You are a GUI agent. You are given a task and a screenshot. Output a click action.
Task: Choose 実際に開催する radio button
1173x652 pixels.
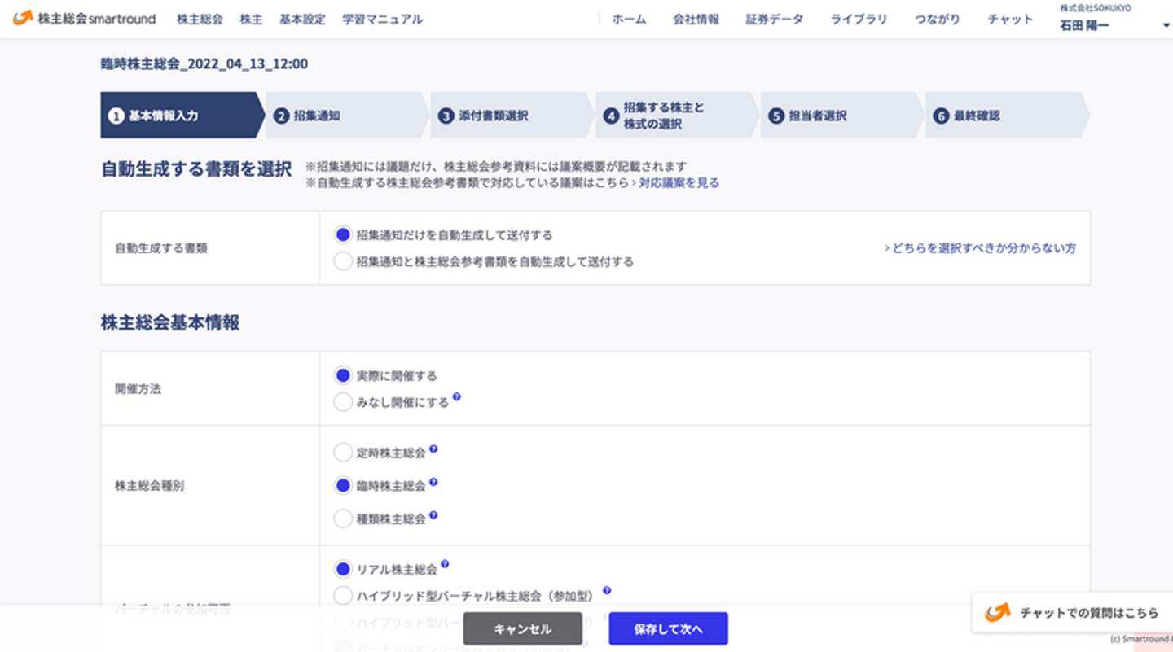343,376
